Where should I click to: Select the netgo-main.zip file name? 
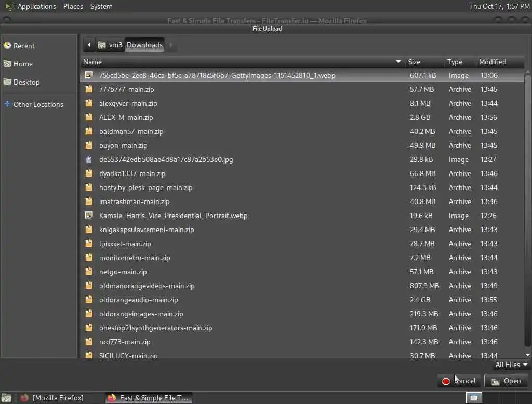pos(123,272)
